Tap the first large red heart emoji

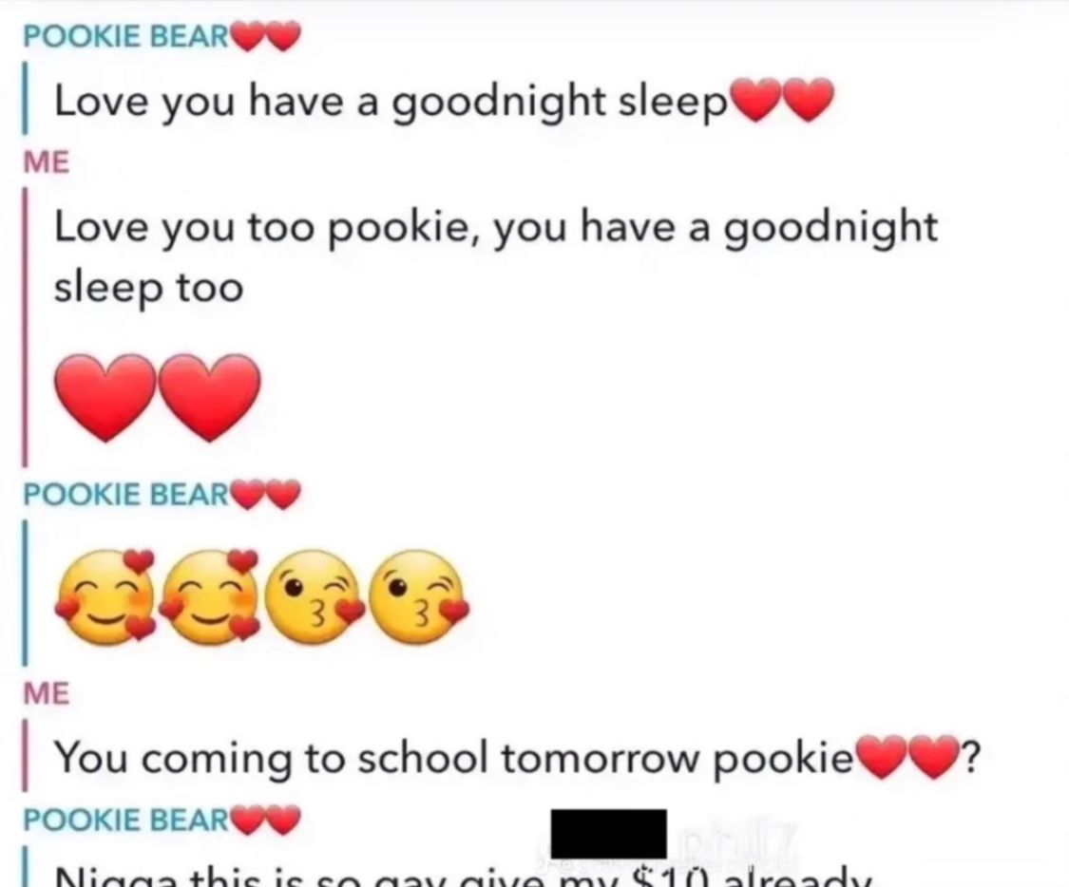[105, 398]
